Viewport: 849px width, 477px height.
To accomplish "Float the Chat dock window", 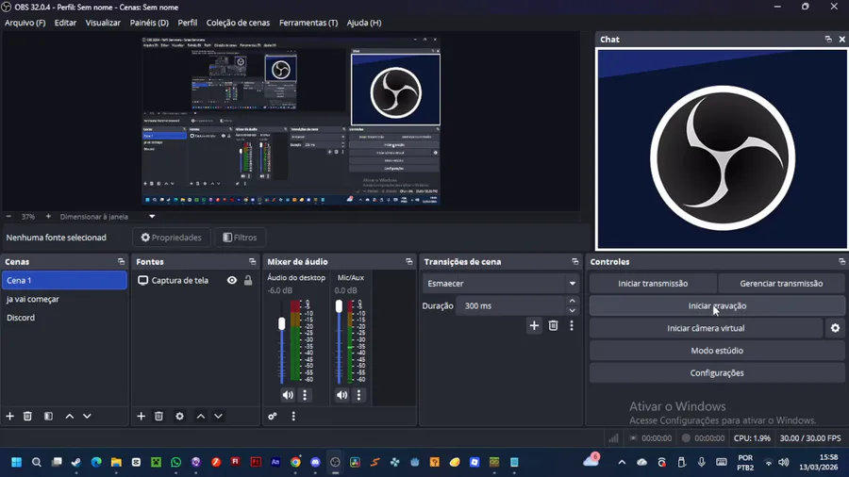I will click(x=828, y=39).
